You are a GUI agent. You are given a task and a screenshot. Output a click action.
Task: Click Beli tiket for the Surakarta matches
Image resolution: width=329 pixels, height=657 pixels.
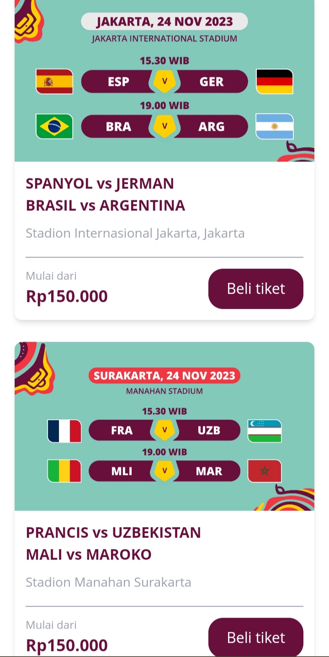tap(255, 637)
